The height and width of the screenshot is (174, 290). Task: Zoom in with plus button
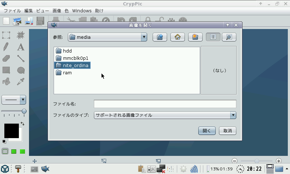tap(279, 161)
